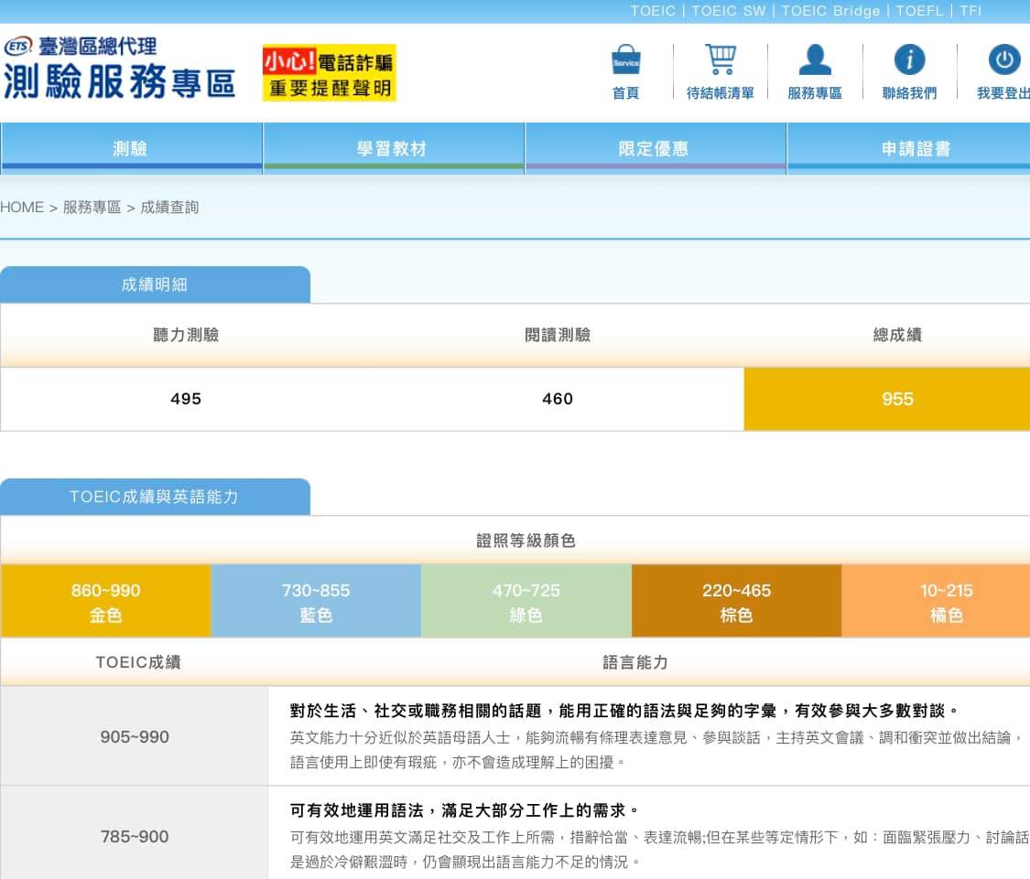Viewport: 1030px width, 879px height.
Task: Click the 閱讀測驗 column header
Action: [x=558, y=335]
